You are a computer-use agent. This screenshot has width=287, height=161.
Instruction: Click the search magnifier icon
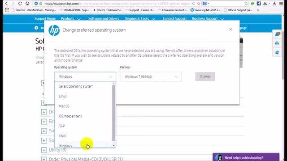(246, 4)
